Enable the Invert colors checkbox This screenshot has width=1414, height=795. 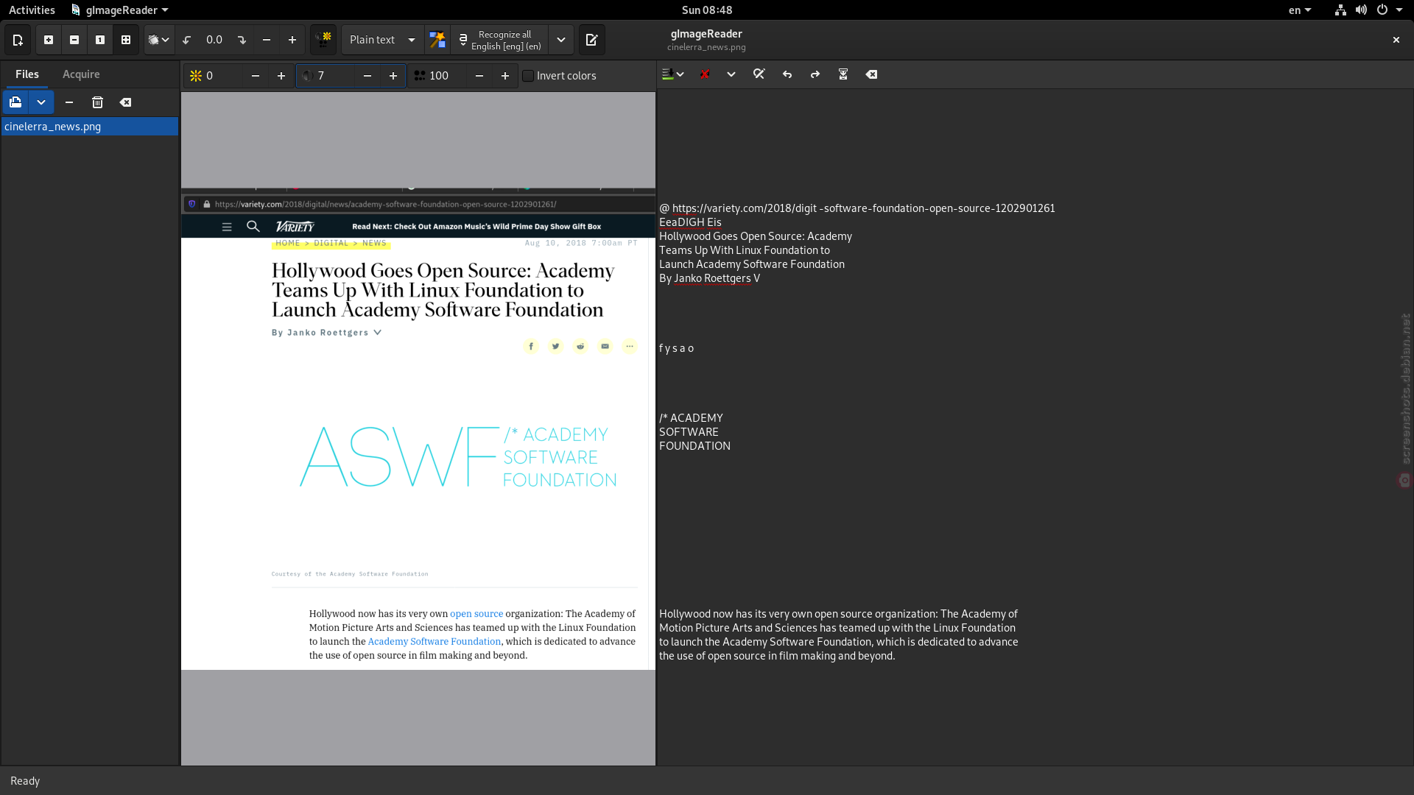click(528, 76)
